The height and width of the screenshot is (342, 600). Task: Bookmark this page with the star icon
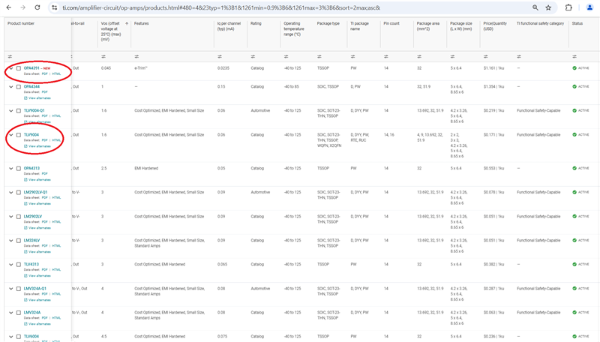click(x=548, y=7)
